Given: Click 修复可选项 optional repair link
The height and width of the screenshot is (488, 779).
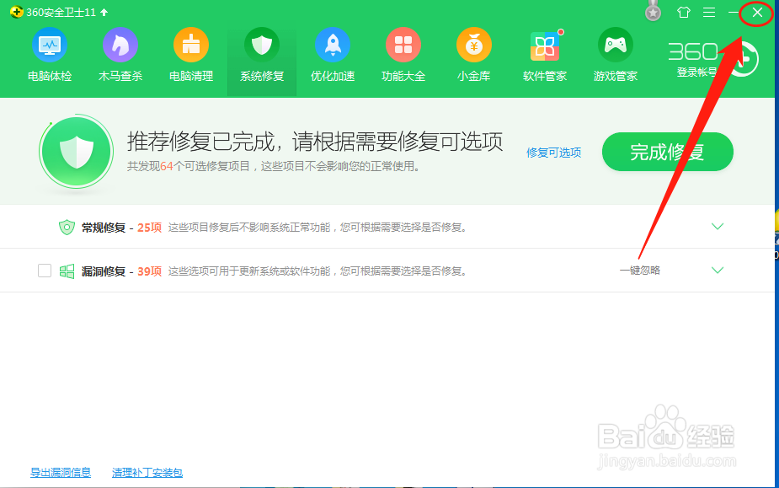Looking at the screenshot, I should [553, 153].
